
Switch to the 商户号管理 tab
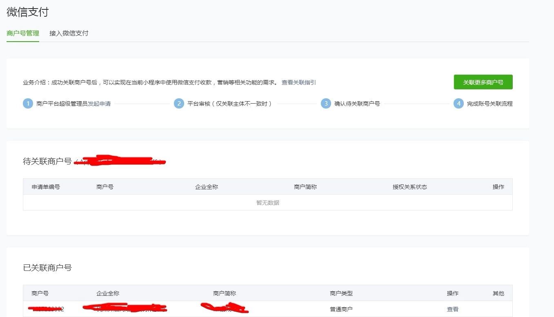[x=23, y=33]
